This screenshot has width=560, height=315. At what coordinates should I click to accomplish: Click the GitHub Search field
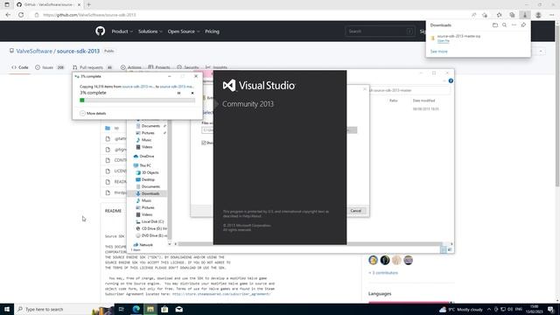[x=380, y=31]
